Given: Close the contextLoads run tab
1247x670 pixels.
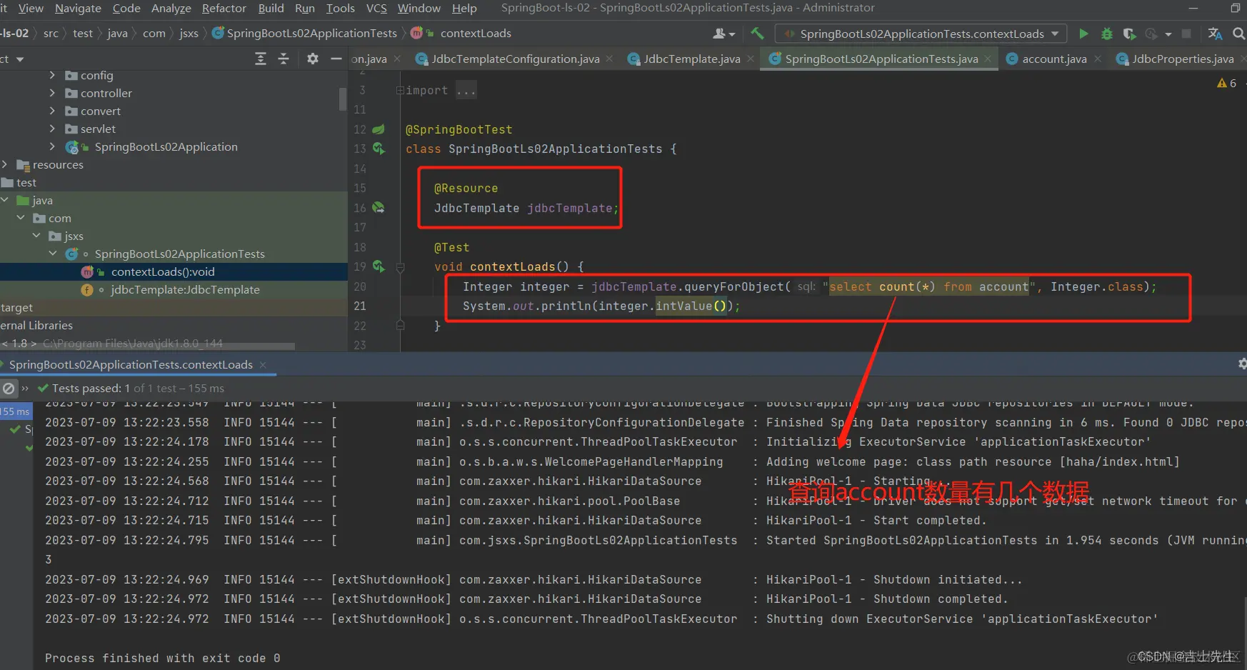Looking at the screenshot, I should (x=263, y=365).
